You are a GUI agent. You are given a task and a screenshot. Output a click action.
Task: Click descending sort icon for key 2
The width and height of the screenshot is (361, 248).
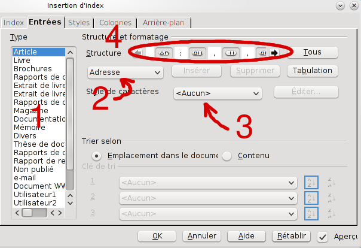(331, 198)
